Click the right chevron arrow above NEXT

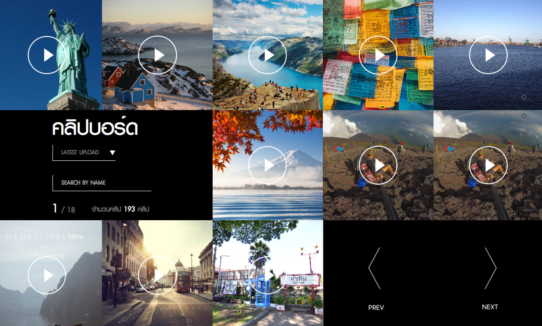(x=490, y=268)
